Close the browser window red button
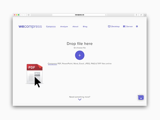160x120 pixels. coord(15,15)
